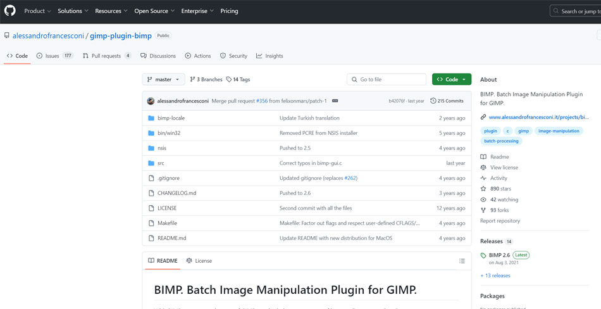Switch to the Code tab

(18, 56)
